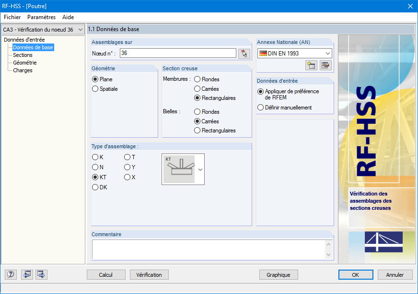This screenshot has width=418, height=294.
Task: Select a node graphically with the pick icon
Action: (x=244, y=54)
